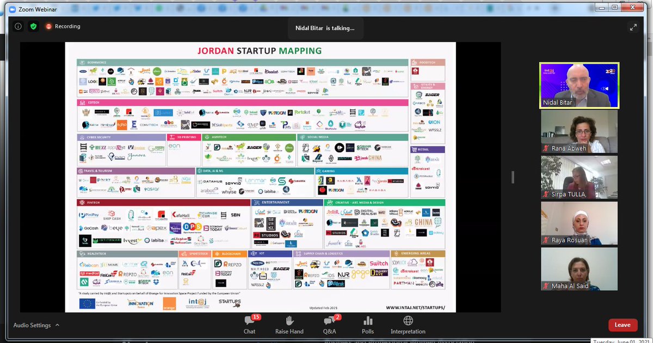Click the Recording indicator

point(63,26)
